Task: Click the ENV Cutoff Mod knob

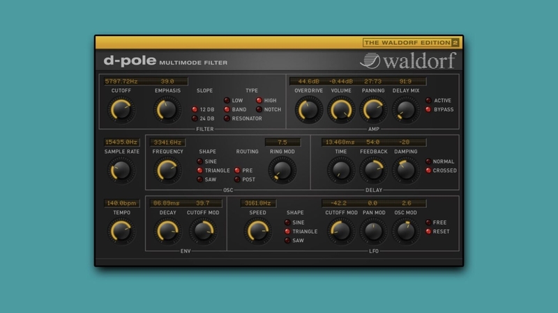Action: (203, 232)
